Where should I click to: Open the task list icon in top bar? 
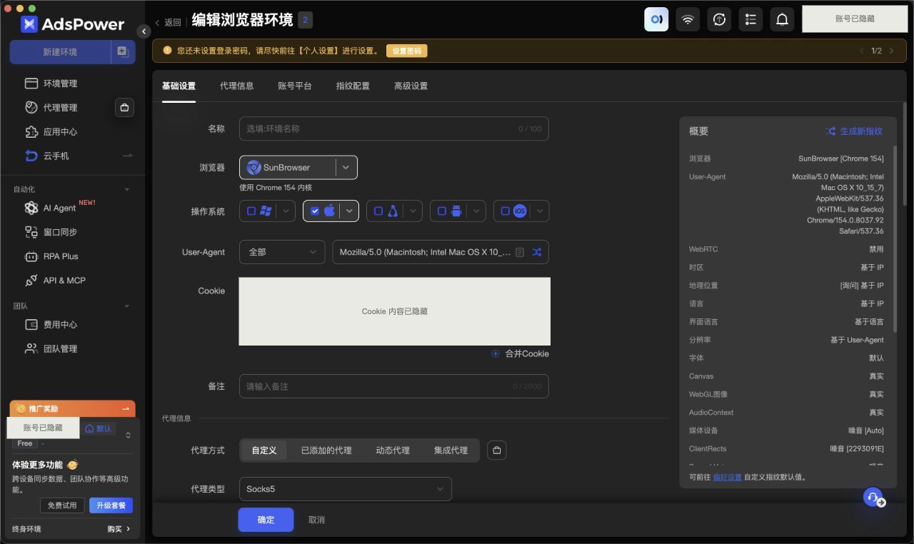pyautogui.click(x=750, y=19)
